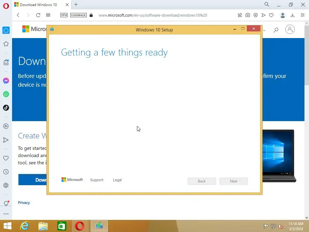Click the Windows 10 Setup title bar icon
Viewport: 309px width, 232px height.
[x=52, y=29]
